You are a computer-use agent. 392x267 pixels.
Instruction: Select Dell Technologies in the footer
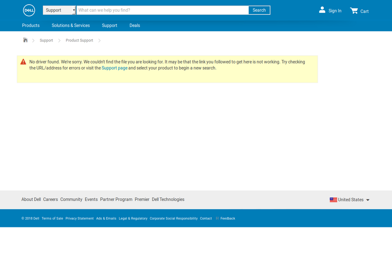(x=168, y=199)
